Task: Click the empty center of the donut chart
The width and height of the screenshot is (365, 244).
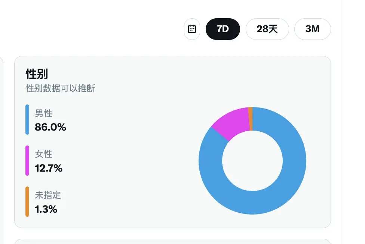Action: (252, 161)
